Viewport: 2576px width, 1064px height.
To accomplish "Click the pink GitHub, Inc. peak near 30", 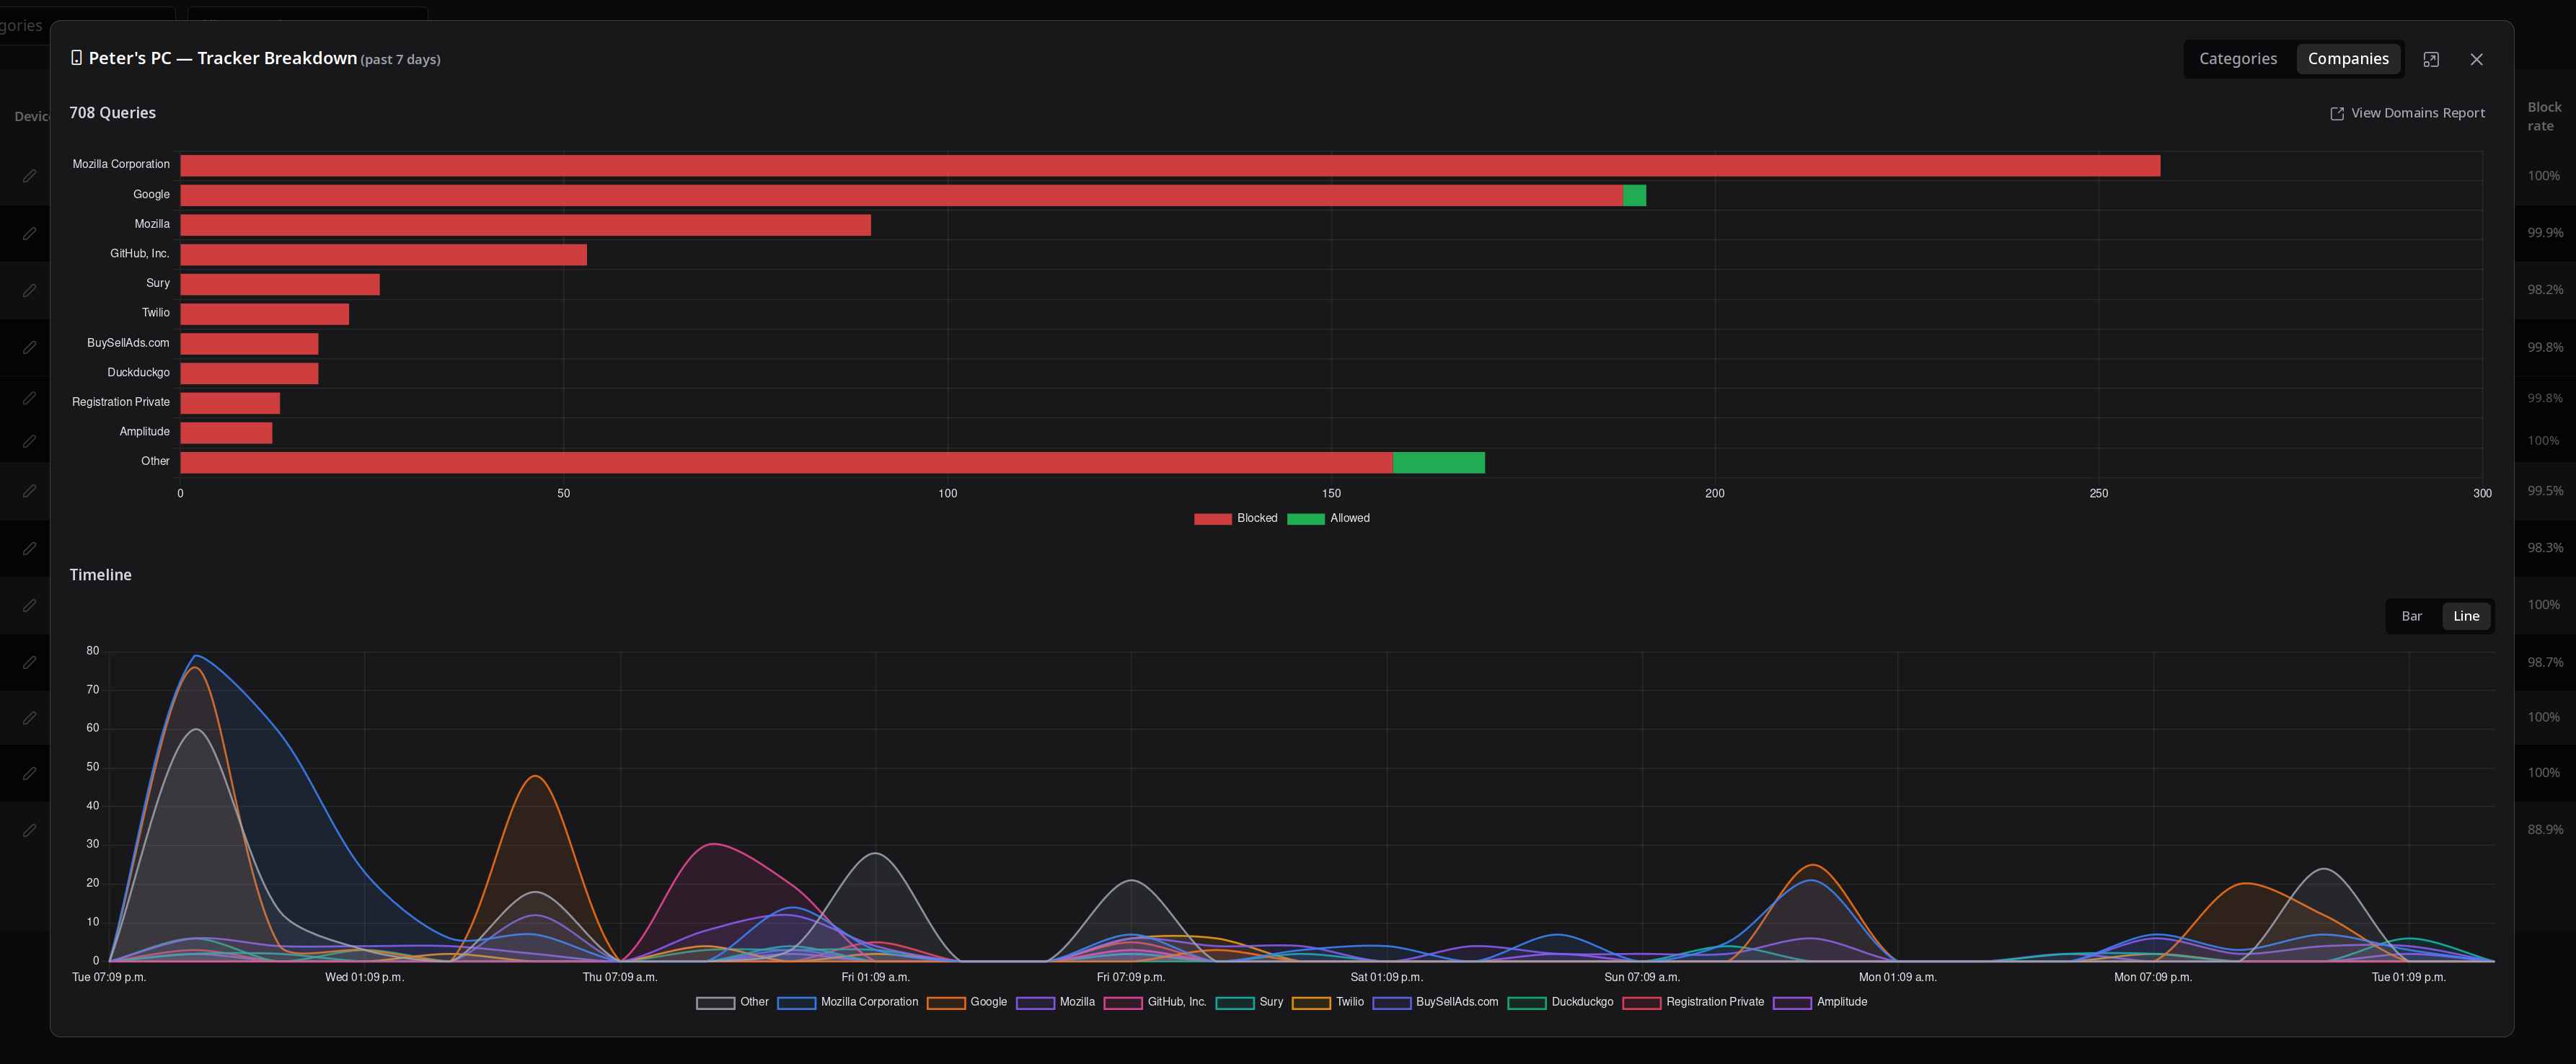I will [x=713, y=844].
